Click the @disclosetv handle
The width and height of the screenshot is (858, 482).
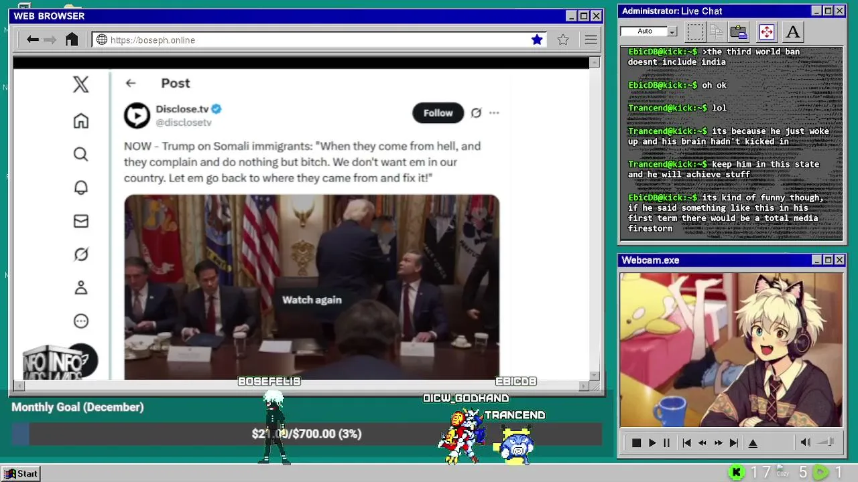[184, 123]
